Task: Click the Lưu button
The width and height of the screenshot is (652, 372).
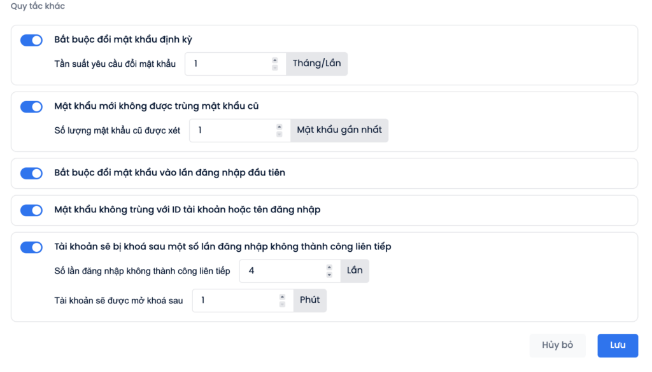Action: (x=618, y=345)
